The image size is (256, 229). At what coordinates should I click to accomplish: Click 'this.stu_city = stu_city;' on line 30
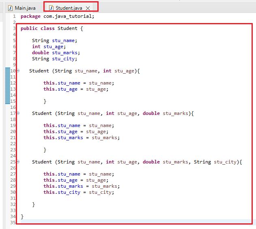tap(79, 192)
